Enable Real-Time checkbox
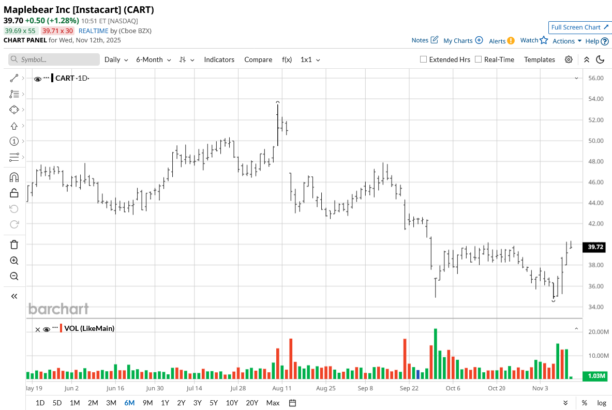 click(x=478, y=59)
